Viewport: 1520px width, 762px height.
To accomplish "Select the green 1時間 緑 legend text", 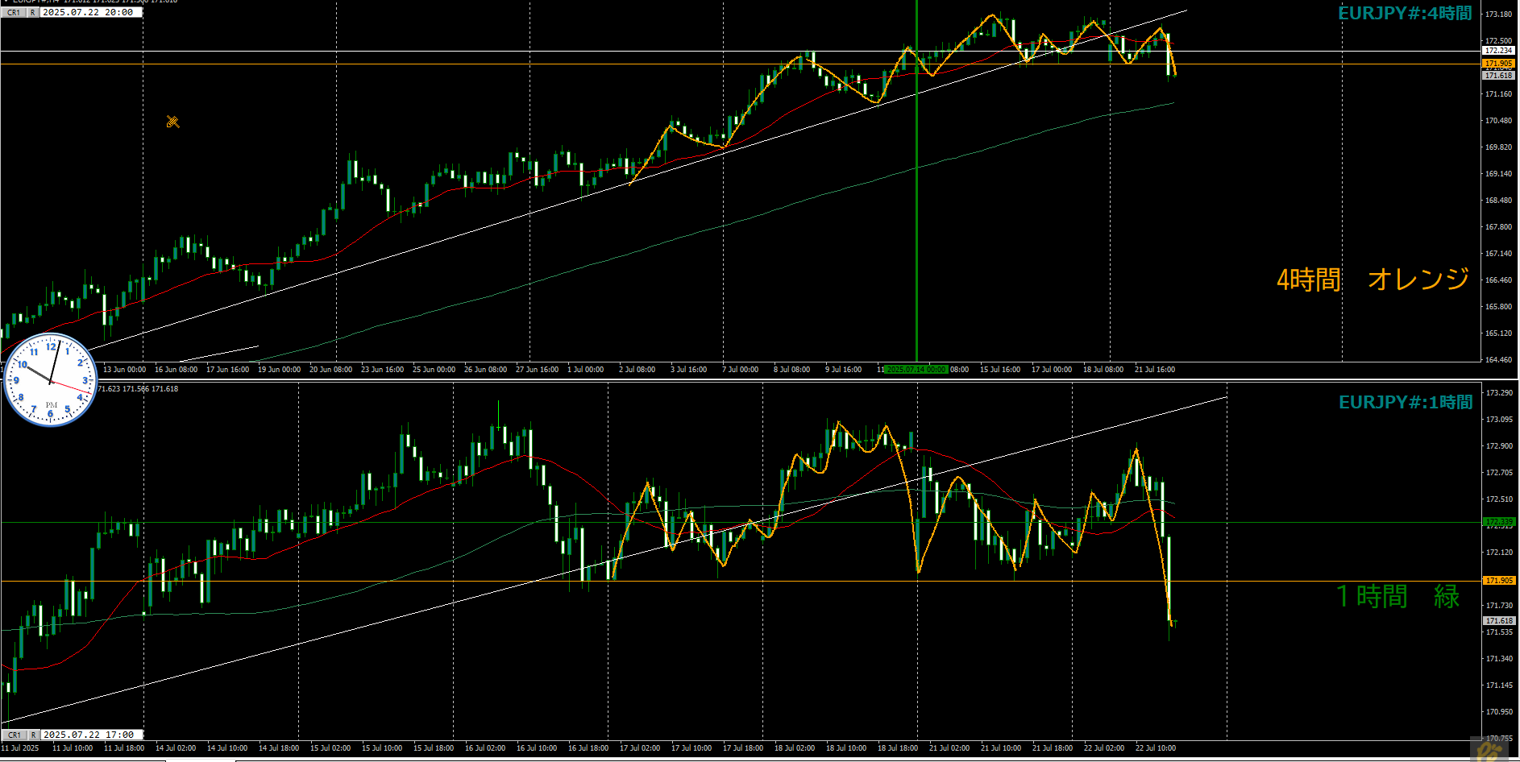I will (1397, 596).
